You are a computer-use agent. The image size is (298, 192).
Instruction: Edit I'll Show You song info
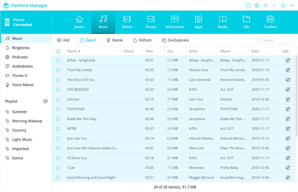pyautogui.click(x=288, y=158)
